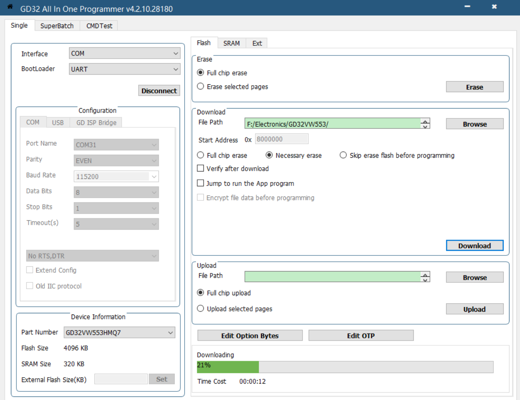This screenshot has width=520, height=400.
Task: Click the Download button
Action: point(475,246)
